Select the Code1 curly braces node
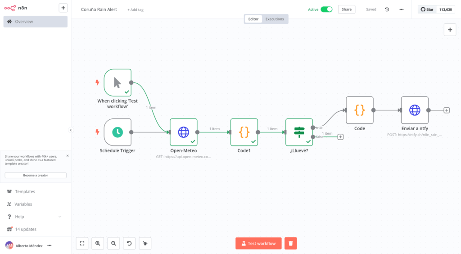The width and height of the screenshot is (461, 254). 244,132
